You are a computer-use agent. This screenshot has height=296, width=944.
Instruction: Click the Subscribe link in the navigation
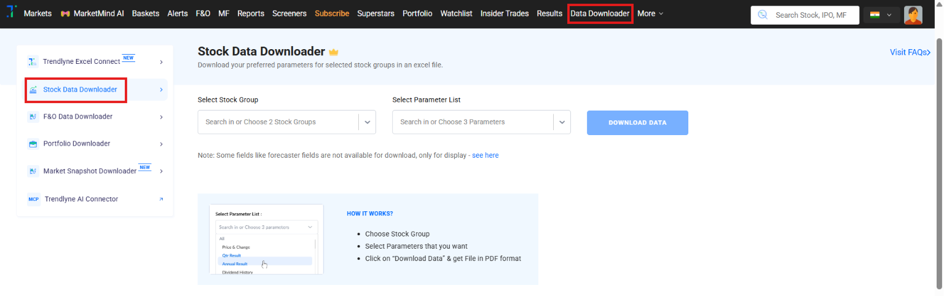click(x=332, y=14)
